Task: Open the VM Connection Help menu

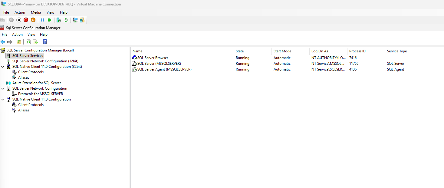Action: 64,12
